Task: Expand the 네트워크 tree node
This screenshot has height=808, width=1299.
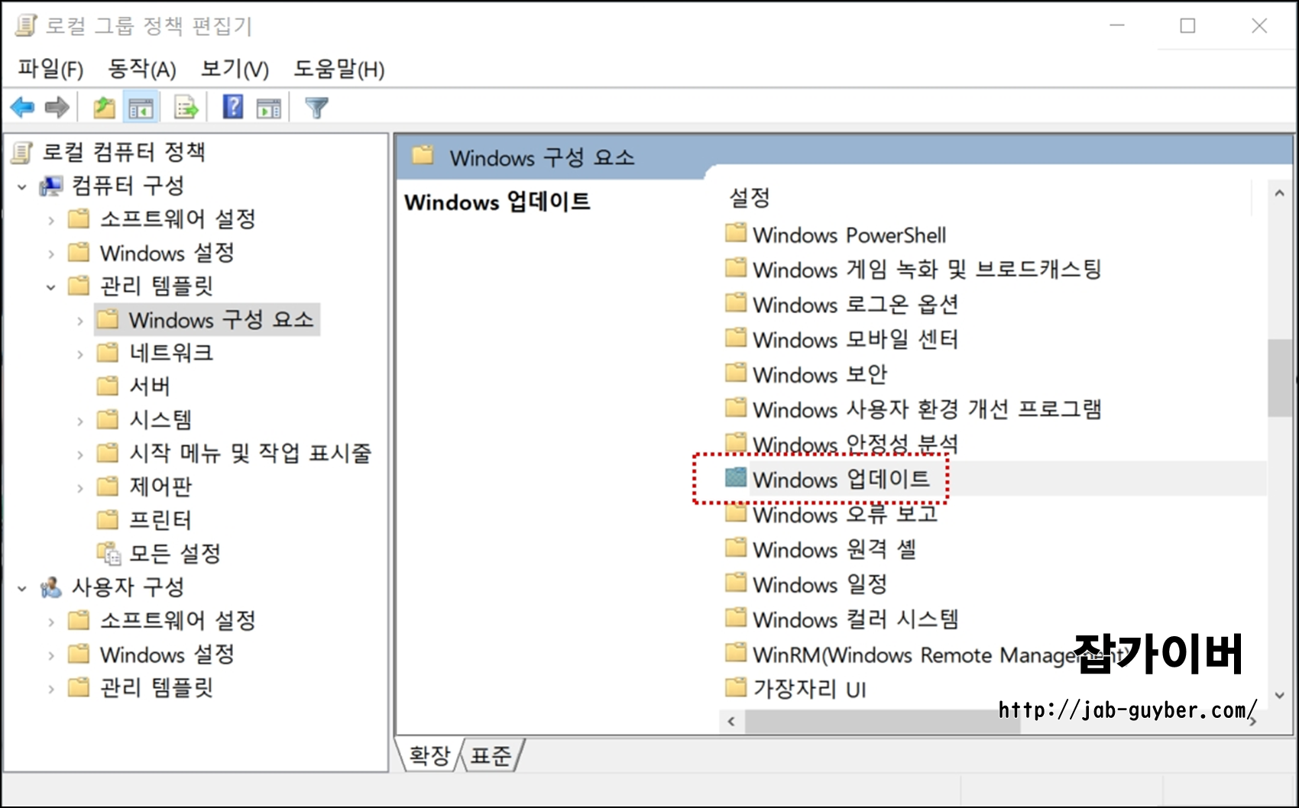Action: (80, 354)
